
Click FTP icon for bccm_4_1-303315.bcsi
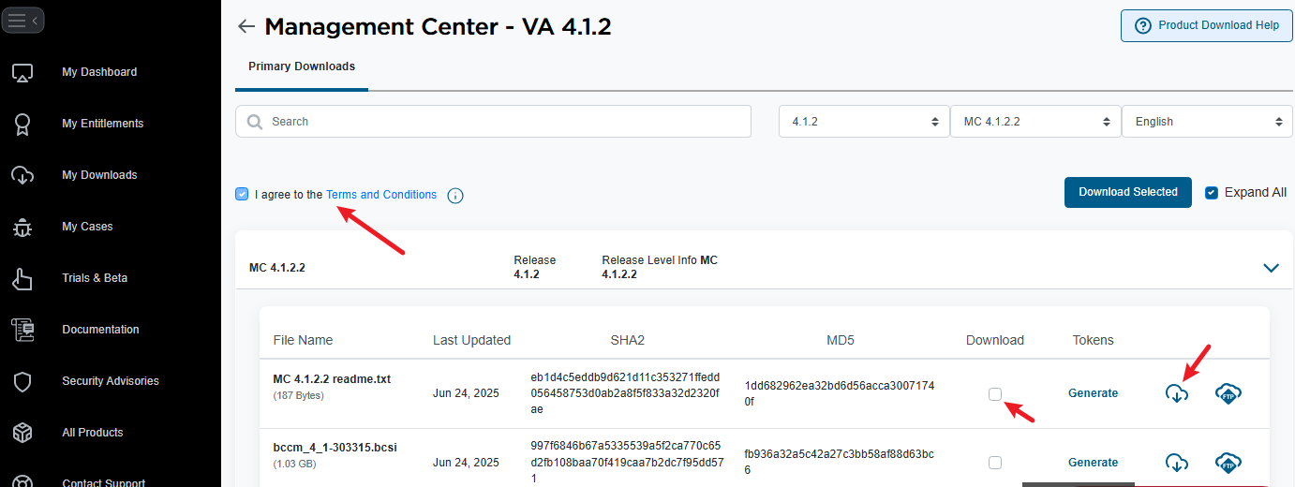click(1228, 462)
